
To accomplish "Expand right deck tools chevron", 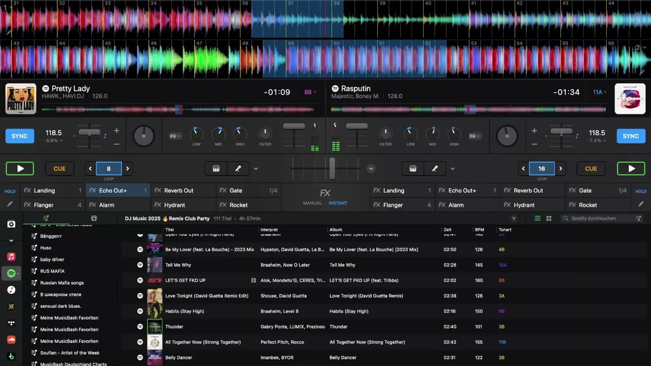I will point(453,169).
